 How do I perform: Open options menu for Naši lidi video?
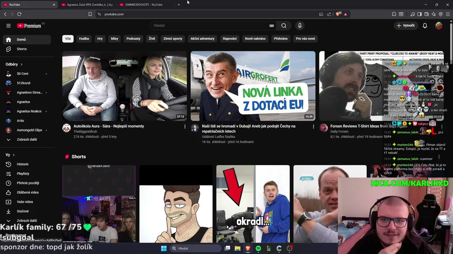(313, 126)
